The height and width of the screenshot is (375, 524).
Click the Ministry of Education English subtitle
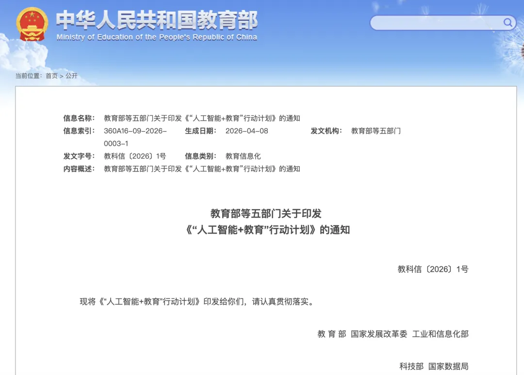point(157,37)
